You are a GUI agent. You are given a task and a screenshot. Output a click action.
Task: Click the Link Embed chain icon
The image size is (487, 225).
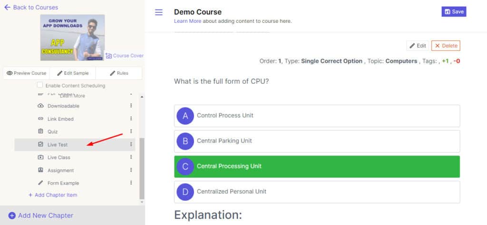click(40, 118)
